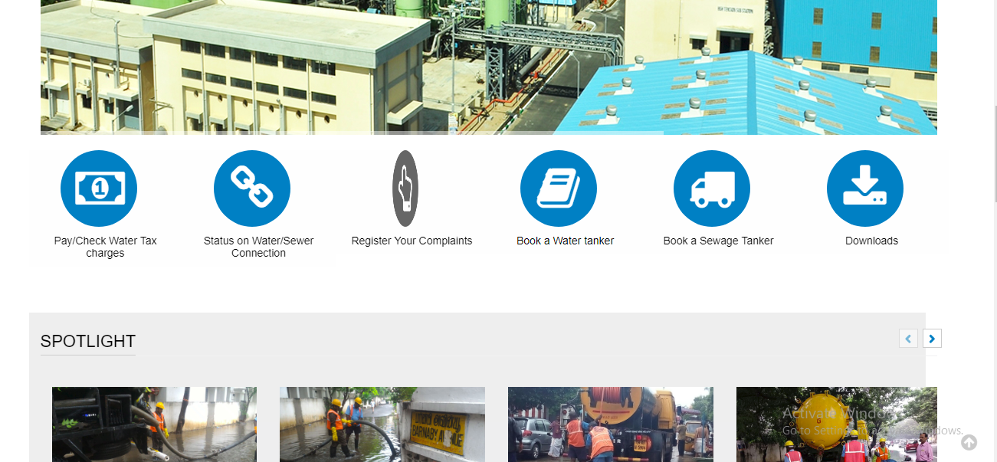The image size is (997, 462).
Task: Follow the Book a Water tanker link
Action: pyautogui.click(x=565, y=241)
